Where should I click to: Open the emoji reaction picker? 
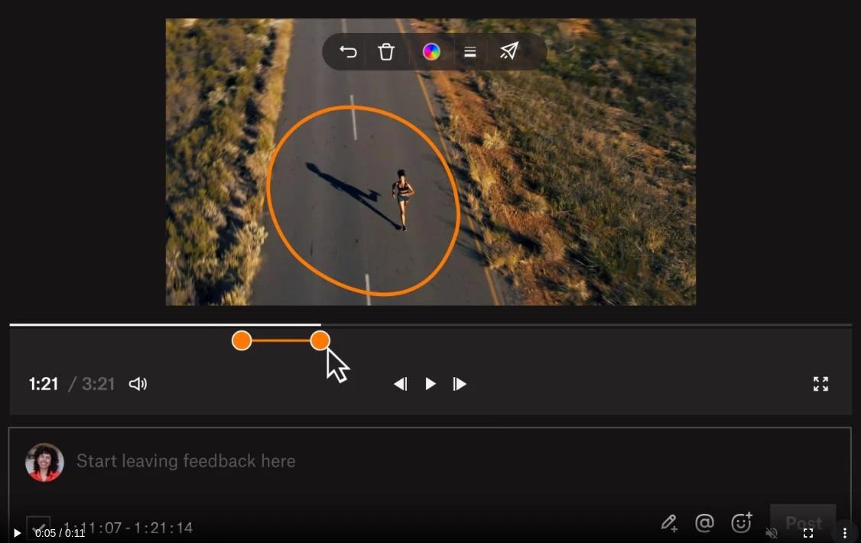[741, 522]
